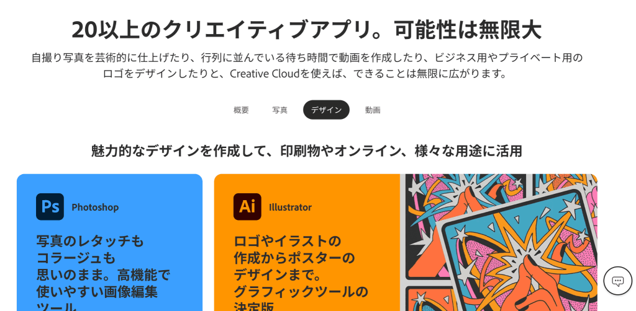The height and width of the screenshot is (311, 636).
Task: Click the Photoshop product name label
Action: pos(95,208)
